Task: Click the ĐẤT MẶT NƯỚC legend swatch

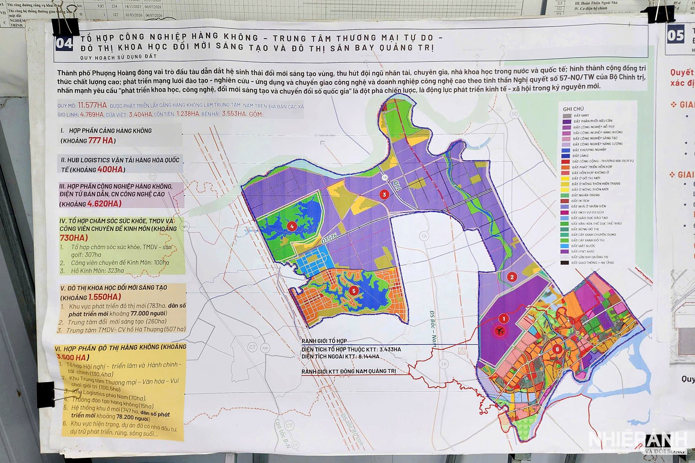Action: [565, 246]
